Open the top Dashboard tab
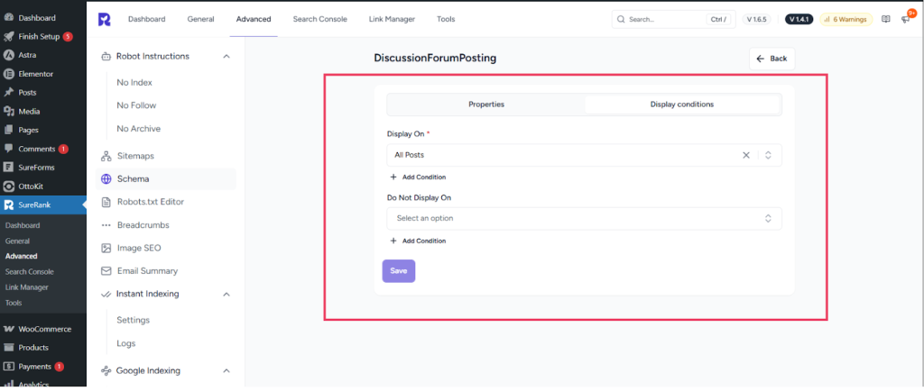The height and width of the screenshot is (391, 924). (147, 20)
